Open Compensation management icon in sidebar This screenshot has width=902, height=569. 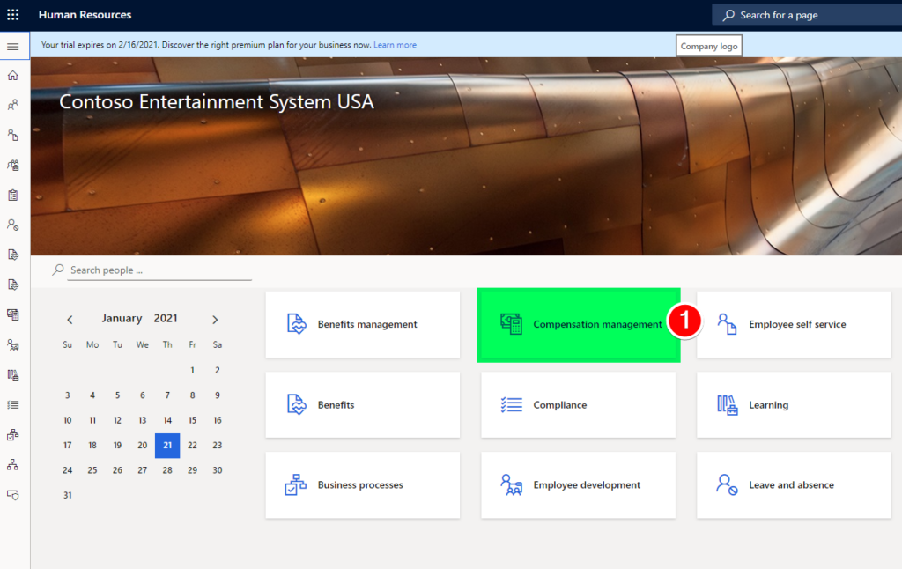[x=12, y=314]
